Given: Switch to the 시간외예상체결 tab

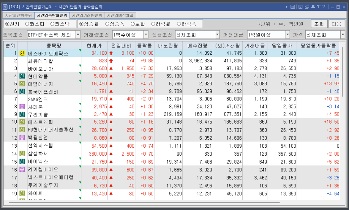Looking at the screenshot, I should tap(120, 15).
